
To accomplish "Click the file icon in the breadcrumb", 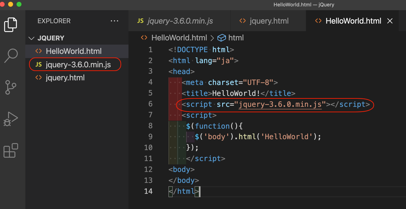I will click(x=144, y=38).
